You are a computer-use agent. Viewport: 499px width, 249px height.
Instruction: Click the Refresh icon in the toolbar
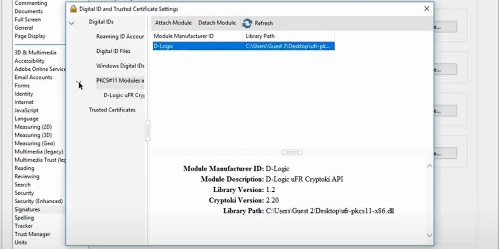click(x=247, y=23)
